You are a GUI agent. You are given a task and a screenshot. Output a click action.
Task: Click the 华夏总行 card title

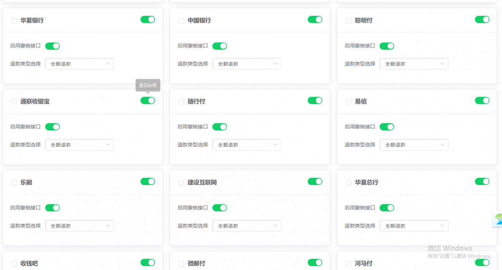tap(367, 183)
